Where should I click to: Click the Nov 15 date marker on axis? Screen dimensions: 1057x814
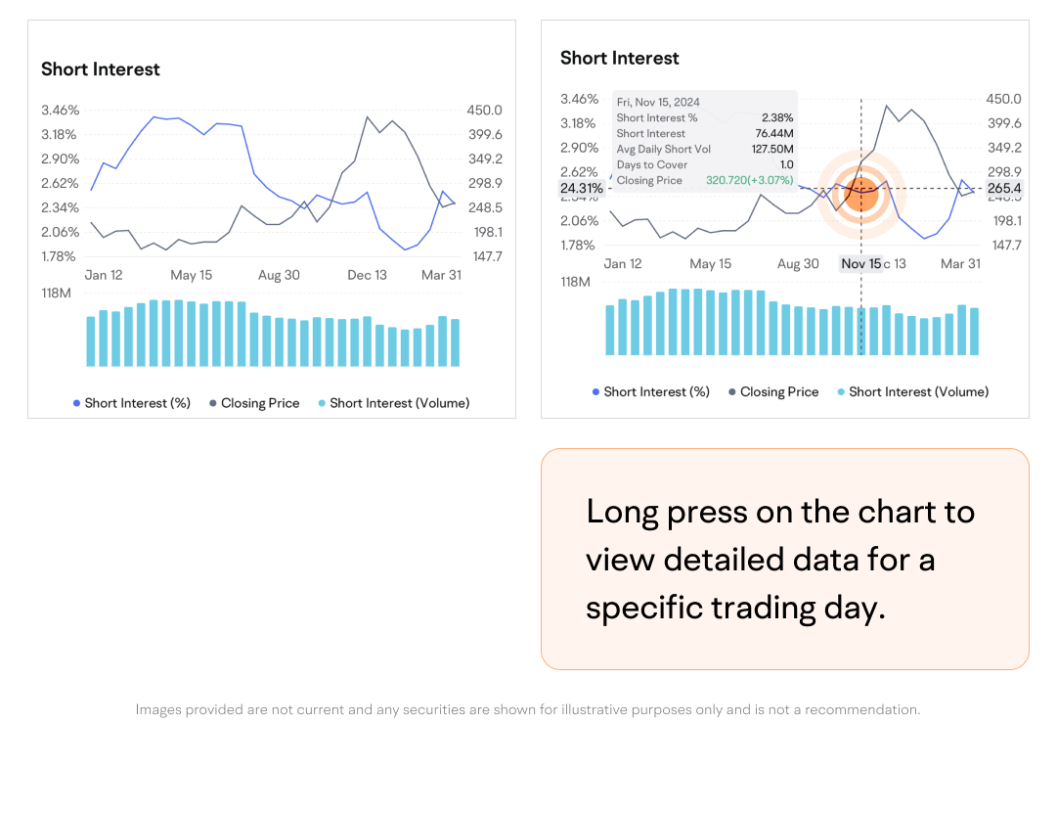(x=860, y=264)
